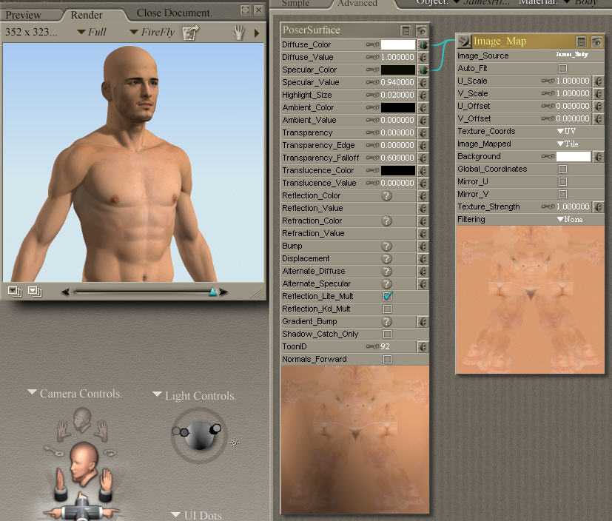Click the Image_Map node output icon
This screenshot has height=521, width=612.
[x=463, y=41]
